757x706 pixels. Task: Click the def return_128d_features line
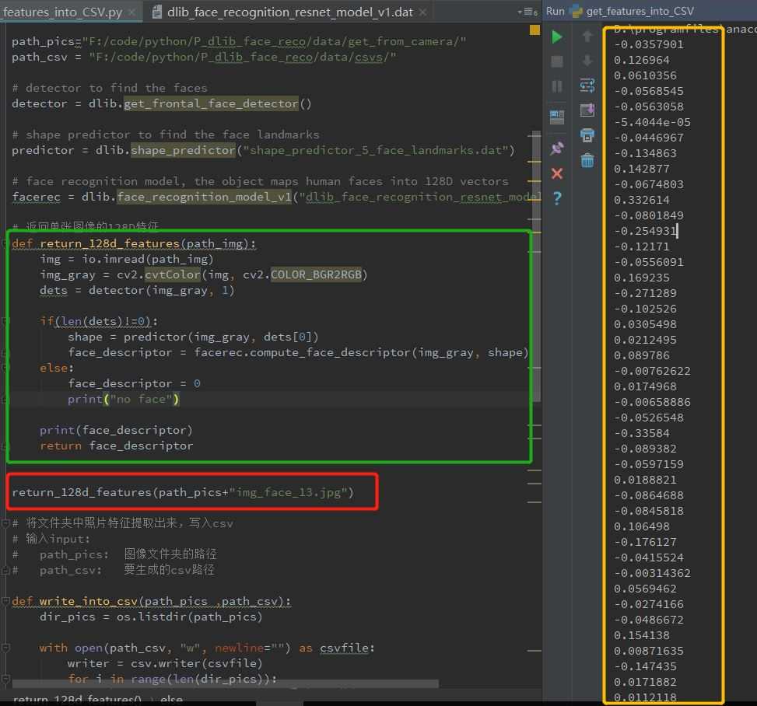[x=134, y=243]
